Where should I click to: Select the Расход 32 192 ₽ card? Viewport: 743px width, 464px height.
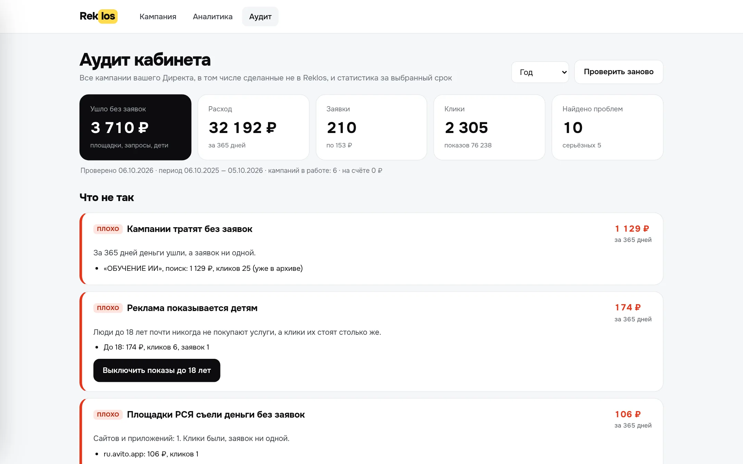[x=254, y=127]
